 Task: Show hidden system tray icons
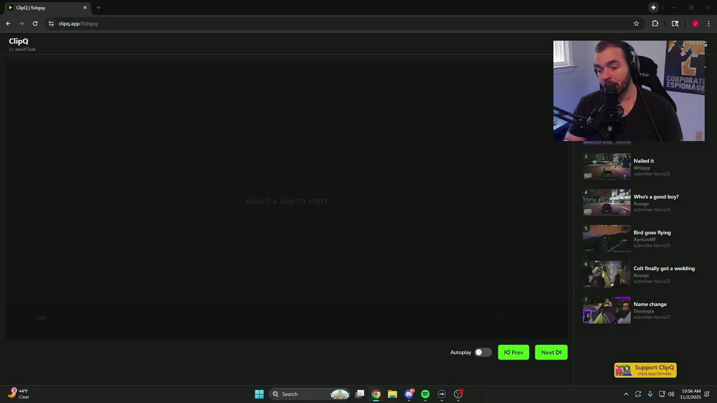pos(626,394)
